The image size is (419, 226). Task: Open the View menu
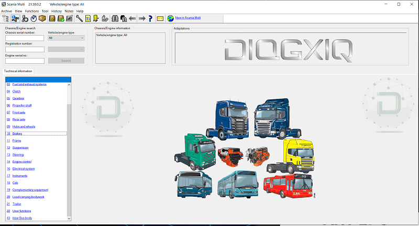[x=18, y=11]
